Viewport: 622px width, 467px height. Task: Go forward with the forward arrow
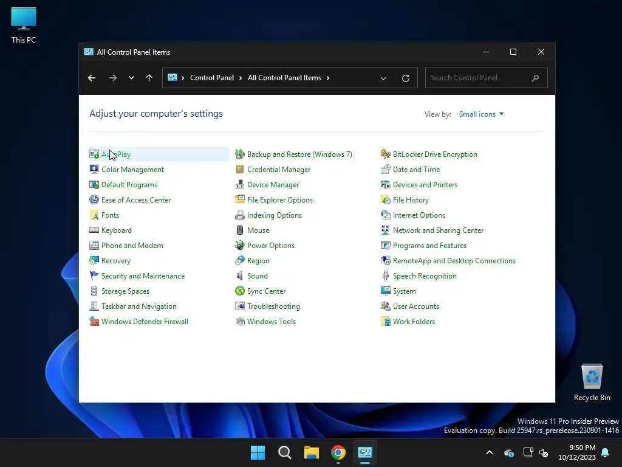[x=112, y=78]
